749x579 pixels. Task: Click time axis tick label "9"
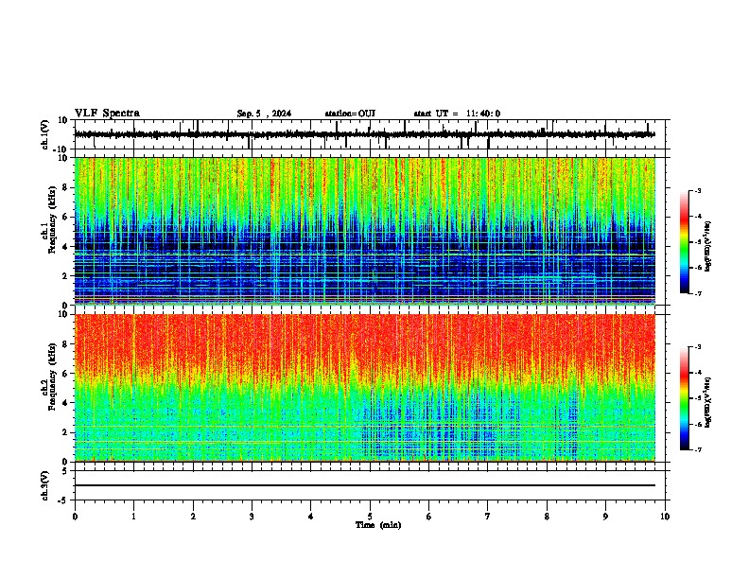[x=605, y=517]
